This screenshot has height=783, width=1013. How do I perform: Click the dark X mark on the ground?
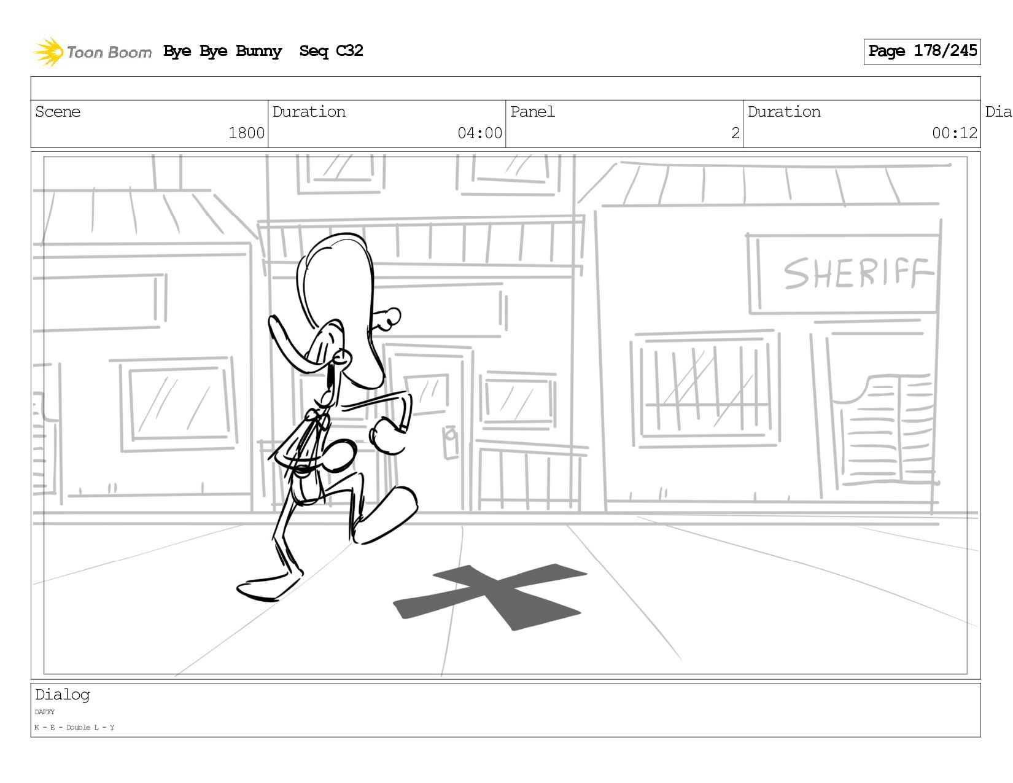point(490,596)
